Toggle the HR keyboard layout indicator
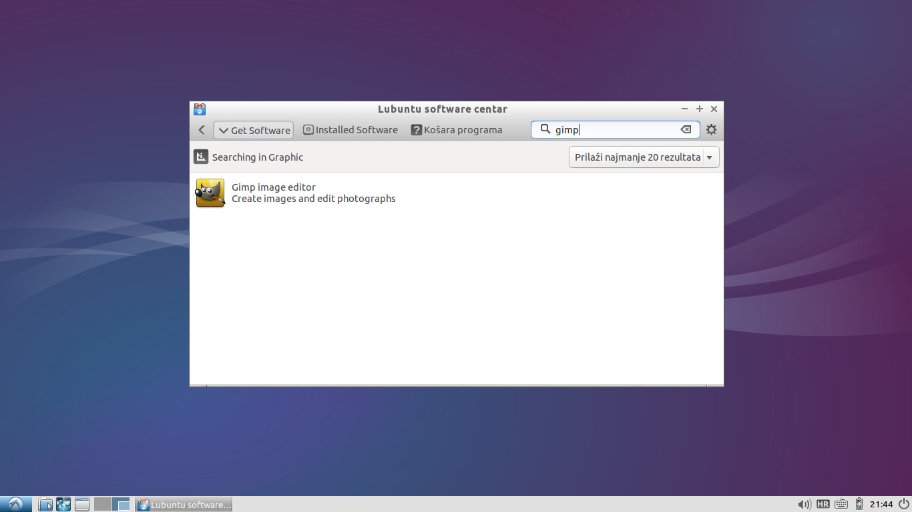Screen dimensions: 912x512 [823, 505]
